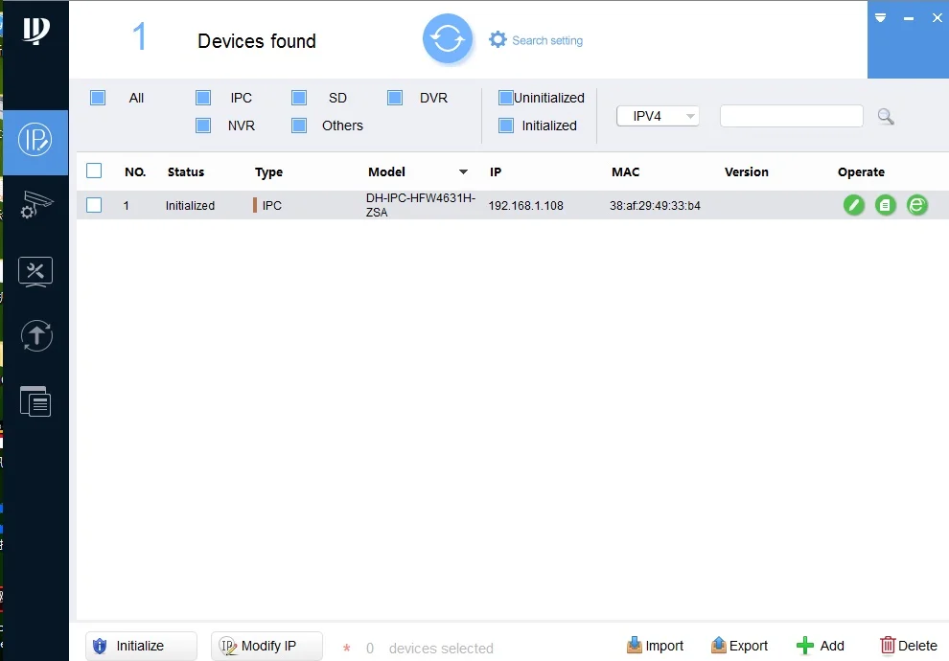Click the Version column header
The height and width of the screenshot is (661, 949).
[x=746, y=171]
